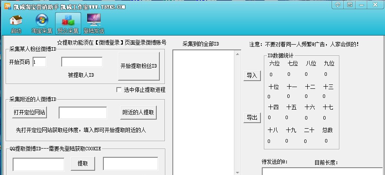Focus the coordinates field beside 打开定位网站
The width and height of the screenshot is (385, 175).
83,113
